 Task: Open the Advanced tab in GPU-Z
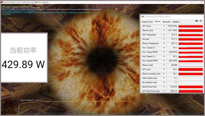coord(166,22)
